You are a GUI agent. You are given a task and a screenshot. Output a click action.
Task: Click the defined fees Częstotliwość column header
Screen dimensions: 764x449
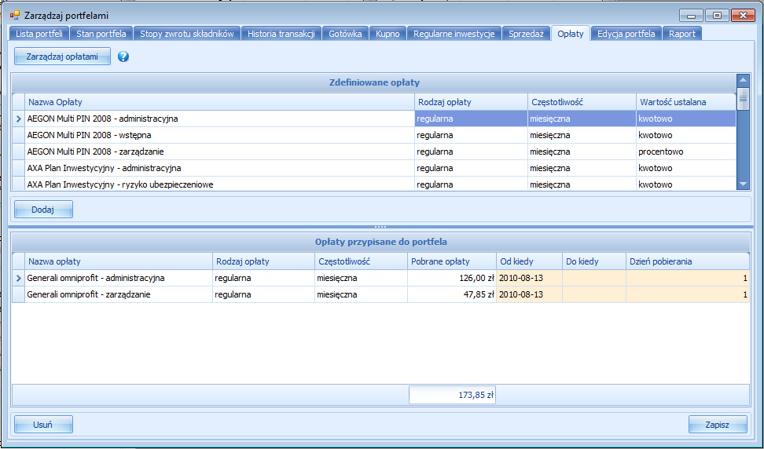(582, 102)
